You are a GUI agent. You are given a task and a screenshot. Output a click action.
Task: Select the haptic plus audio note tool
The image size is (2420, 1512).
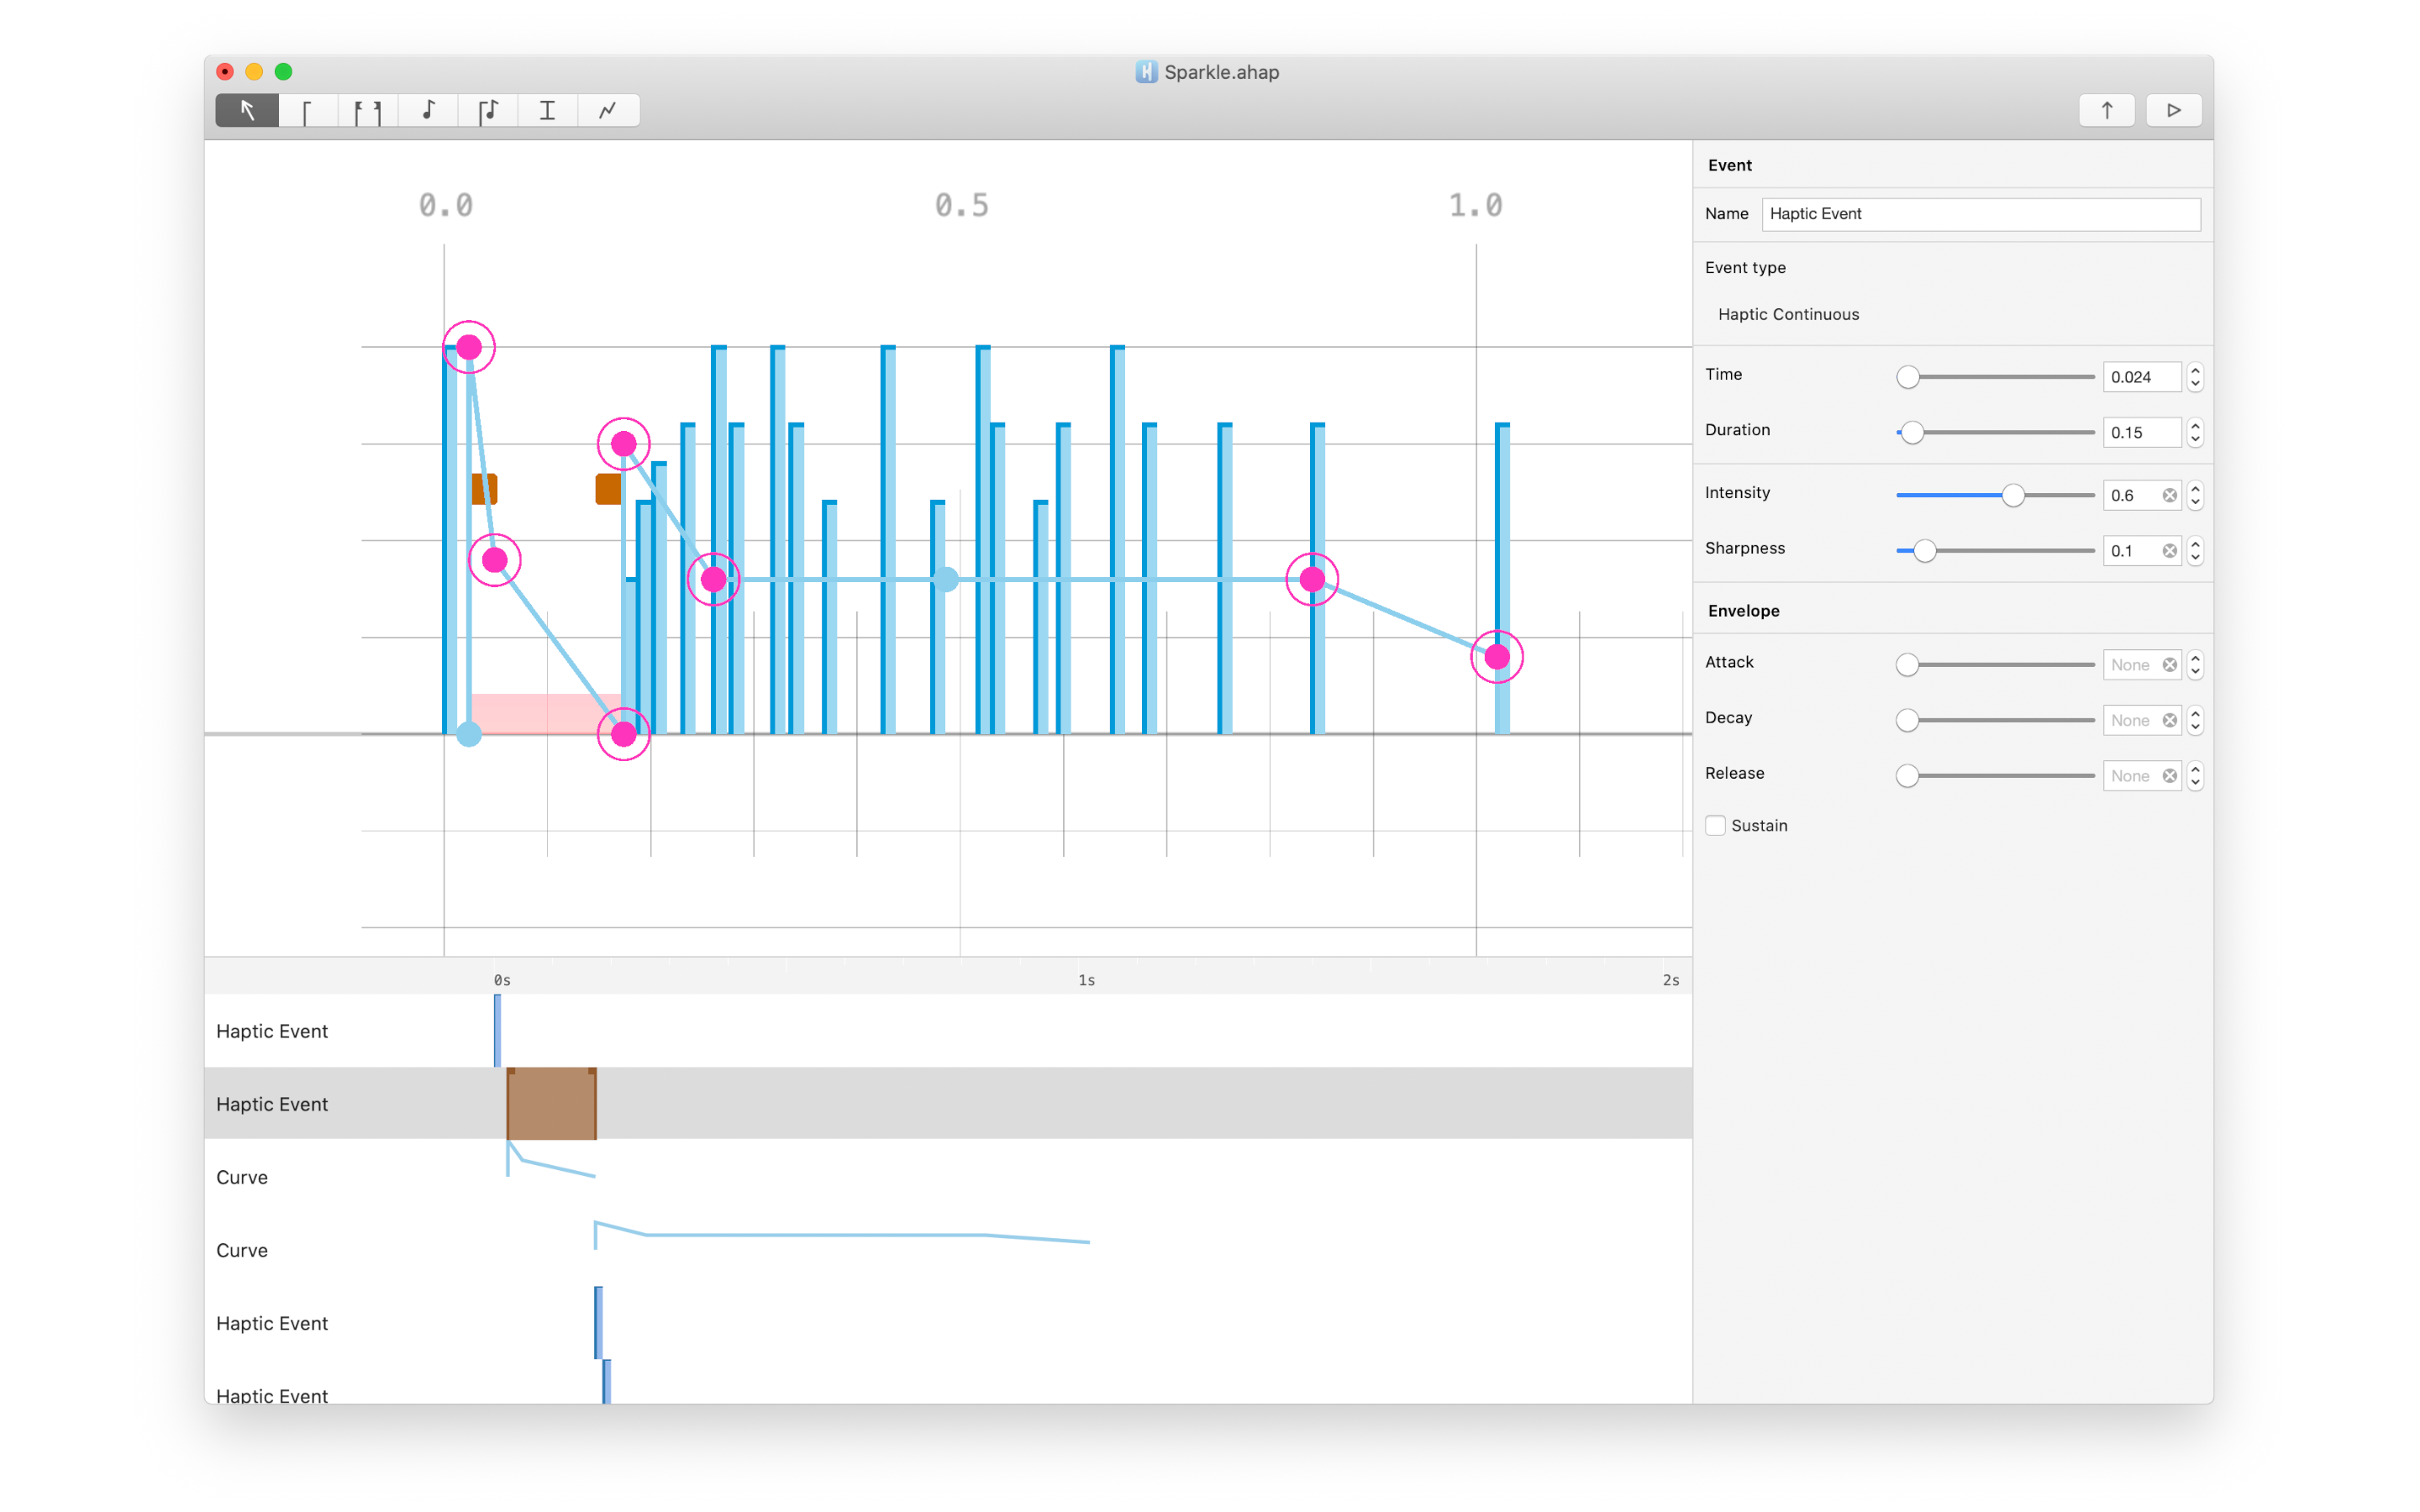(488, 110)
